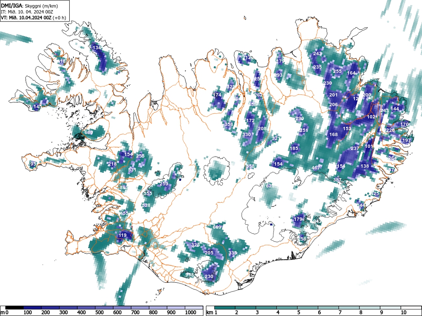The width and height of the screenshot is (422, 316).
Task: Click the 'm 0' label on the meter legend
Action: point(5,312)
